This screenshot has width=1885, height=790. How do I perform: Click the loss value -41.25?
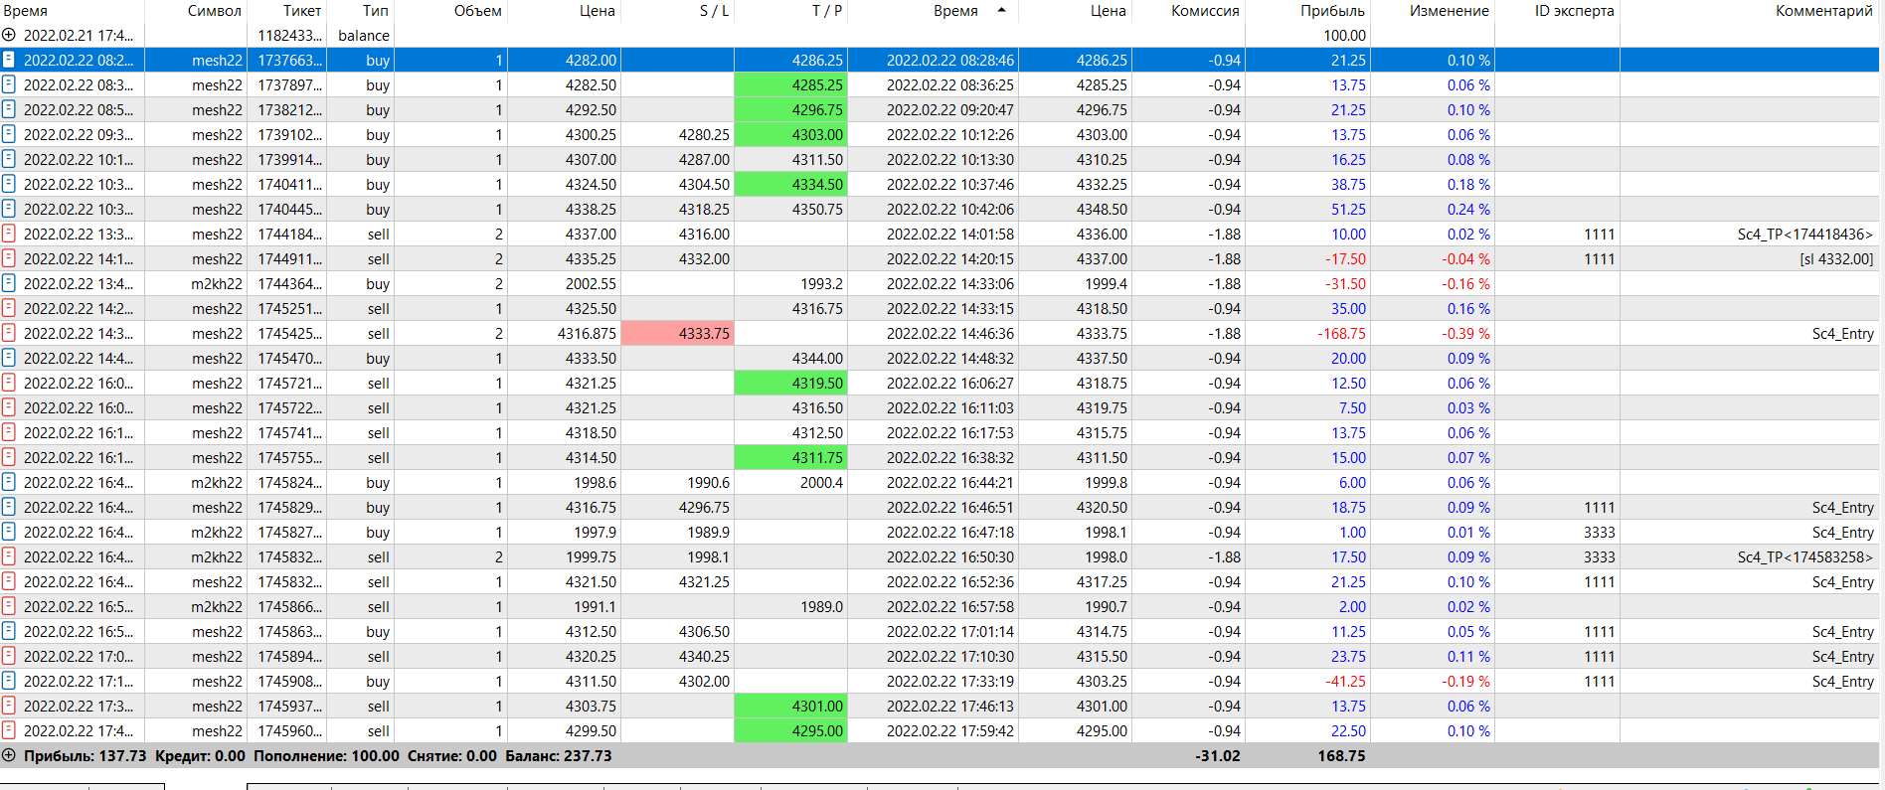1345,681
